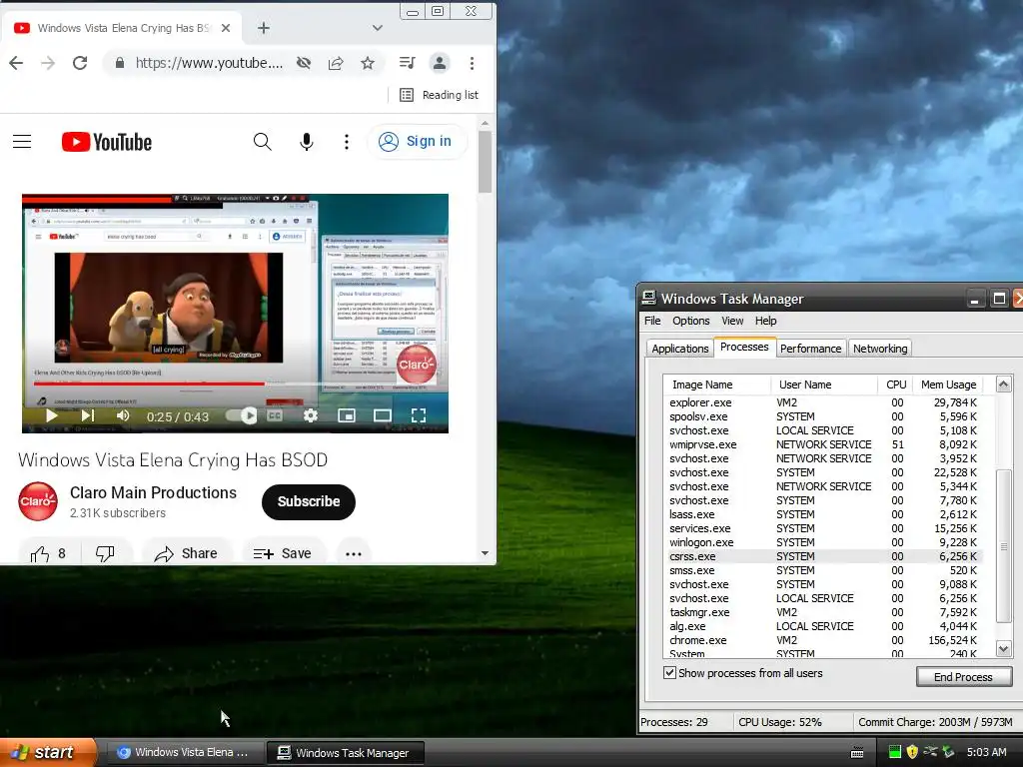1023x767 pixels.
Task: Switch to Applications tab
Action: point(679,349)
